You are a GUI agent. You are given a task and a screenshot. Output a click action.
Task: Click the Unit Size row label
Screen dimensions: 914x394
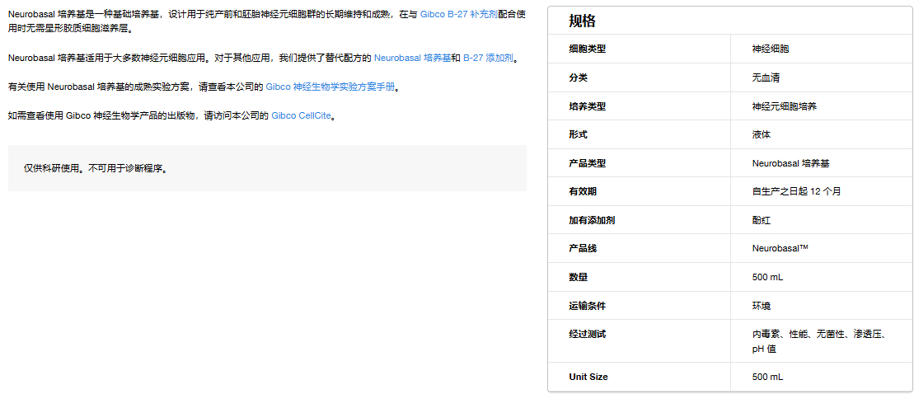tap(588, 377)
